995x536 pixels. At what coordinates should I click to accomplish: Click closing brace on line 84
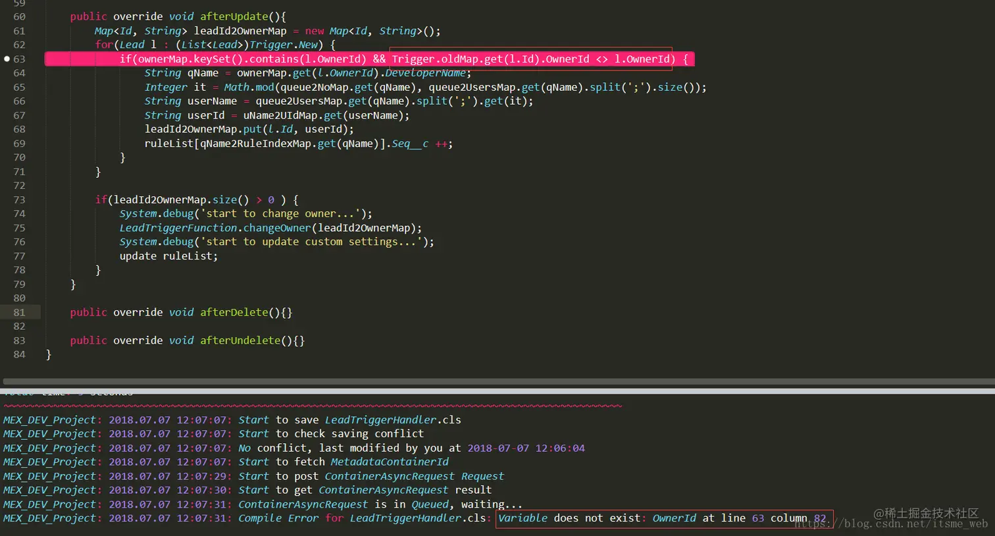click(x=49, y=354)
